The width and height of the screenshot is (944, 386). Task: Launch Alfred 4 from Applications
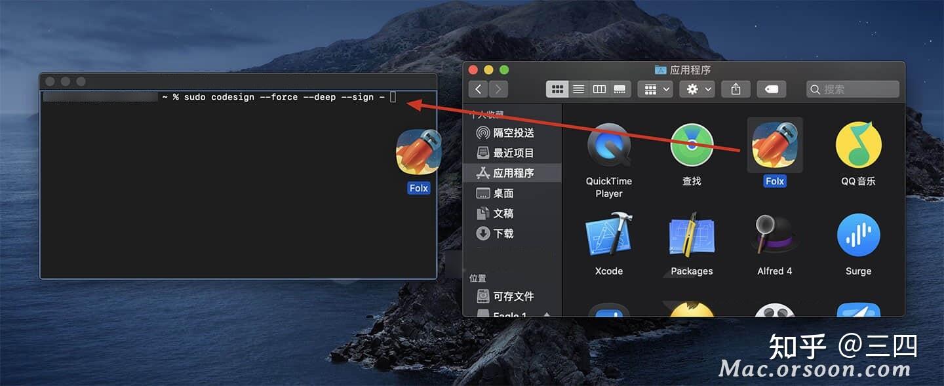coord(775,235)
